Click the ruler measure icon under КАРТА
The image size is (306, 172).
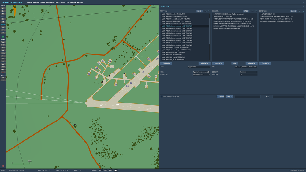3,80
